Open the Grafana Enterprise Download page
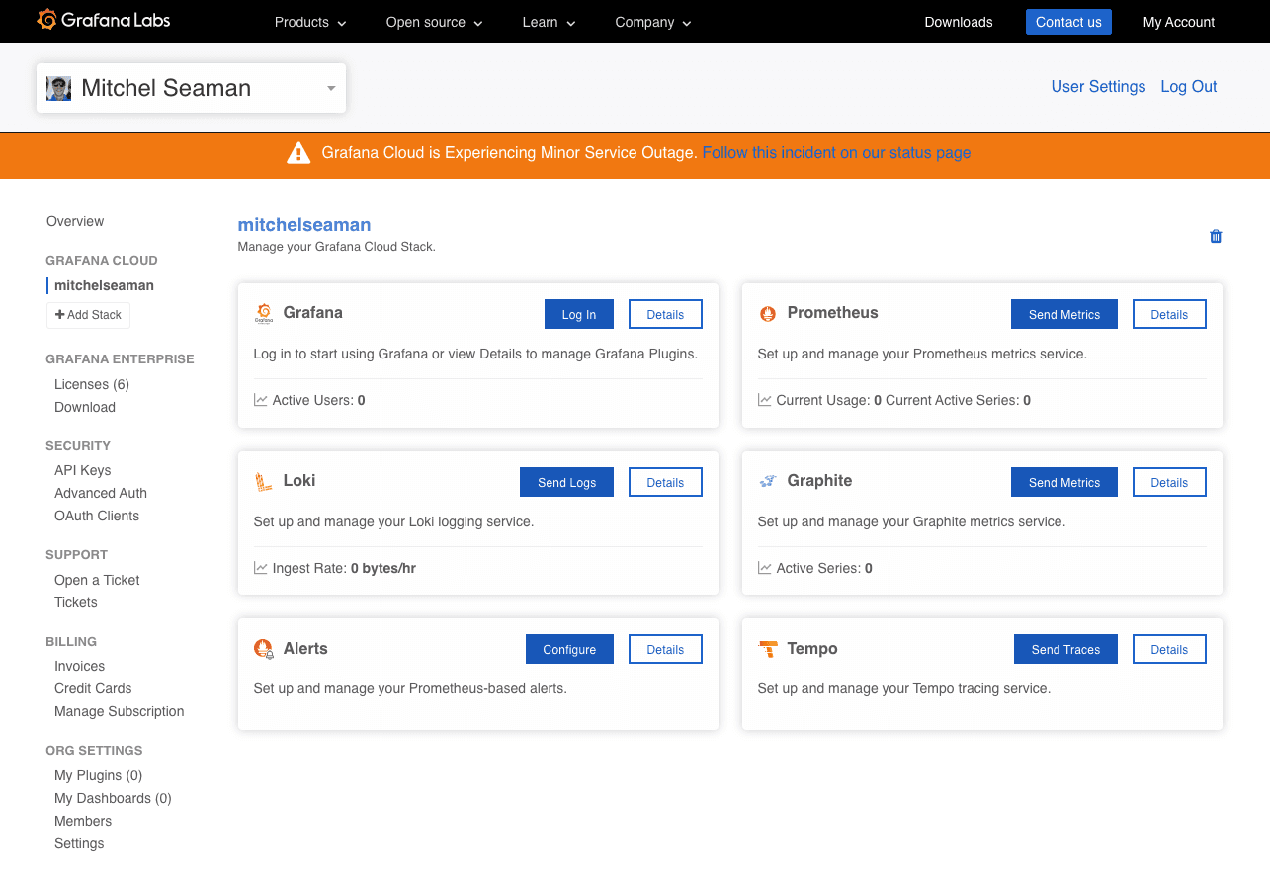Image resolution: width=1270 pixels, height=876 pixels. coord(85,407)
